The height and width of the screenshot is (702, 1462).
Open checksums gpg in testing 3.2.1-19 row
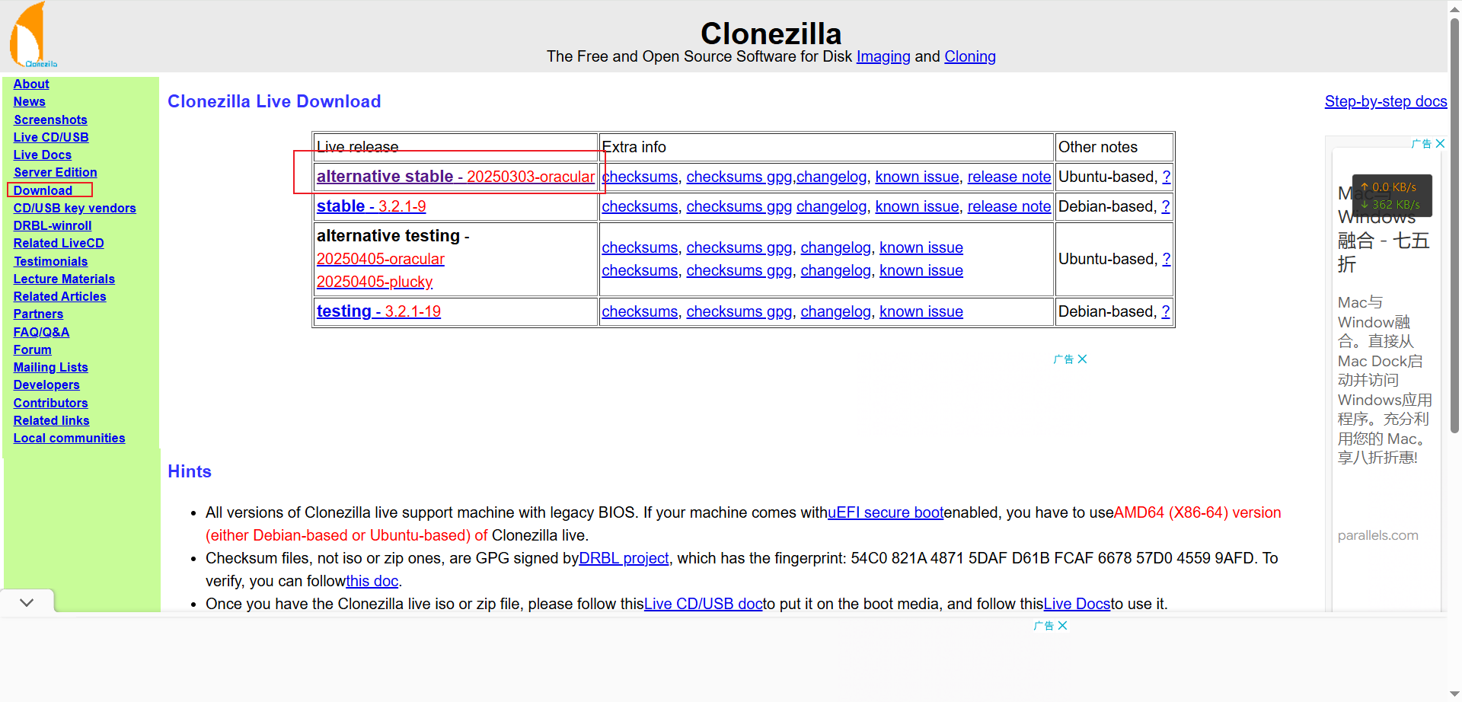click(739, 311)
